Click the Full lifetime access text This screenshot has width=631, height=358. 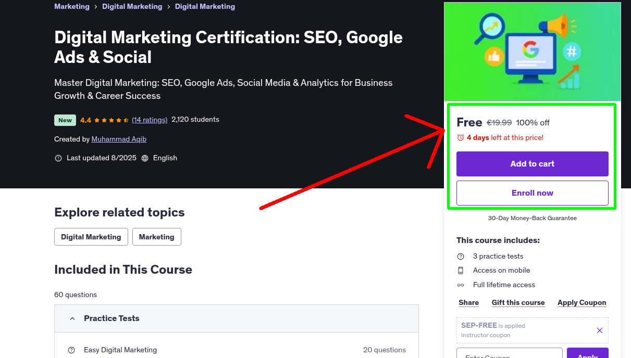pyautogui.click(x=504, y=285)
